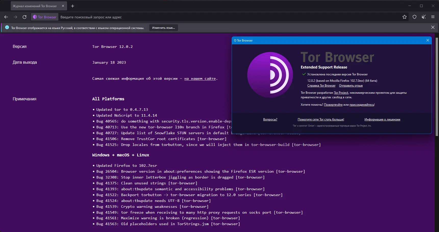Viewport: 439px width, 232px height.
Task: Go back using the back arrow
Action: [6, 17]
